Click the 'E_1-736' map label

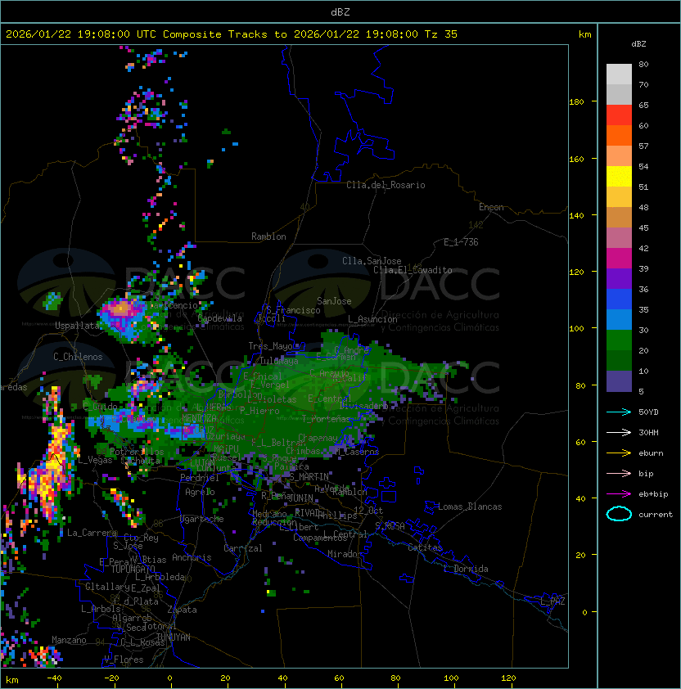[x=461, y=242]
